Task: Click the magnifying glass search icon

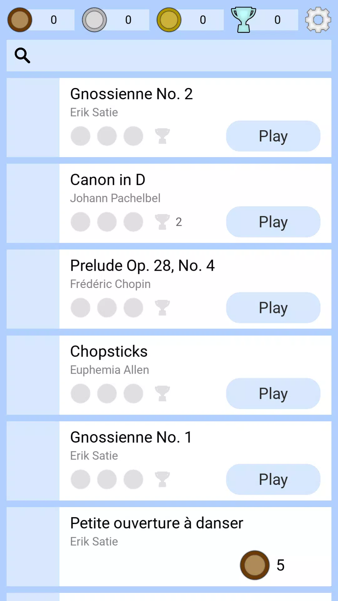Action: tap(23, 56)
